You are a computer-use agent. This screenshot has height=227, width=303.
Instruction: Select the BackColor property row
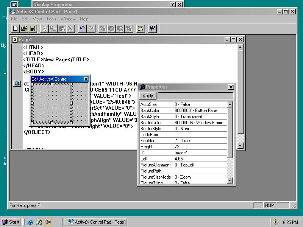pyautogui.click(x=183, y=110)
